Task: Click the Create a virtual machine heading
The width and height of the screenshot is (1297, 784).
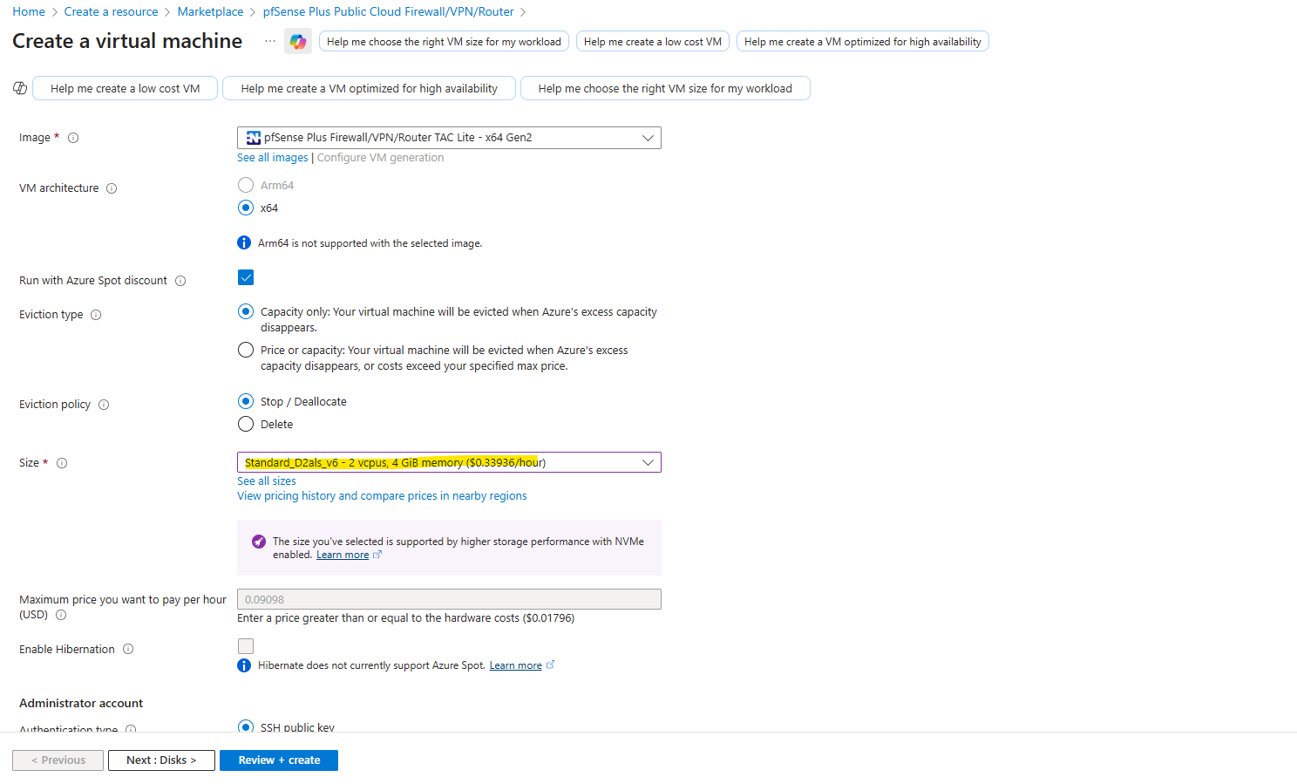Action: click(x=127, y=41)
